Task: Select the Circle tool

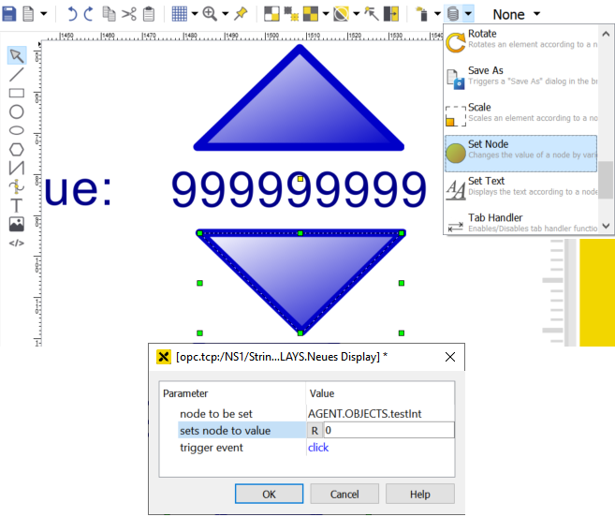Action: click(x=17, y=111)
